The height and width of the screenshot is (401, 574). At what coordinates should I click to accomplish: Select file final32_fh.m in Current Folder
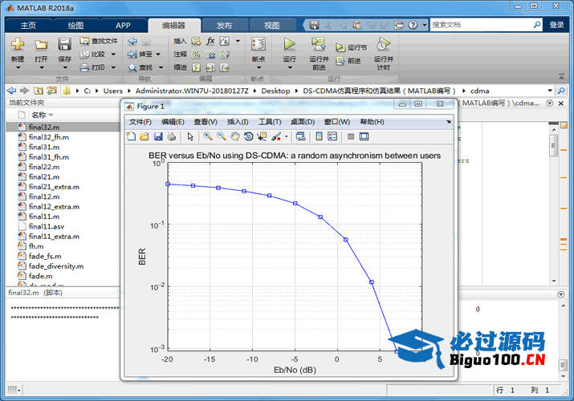[x=49, y=137]
